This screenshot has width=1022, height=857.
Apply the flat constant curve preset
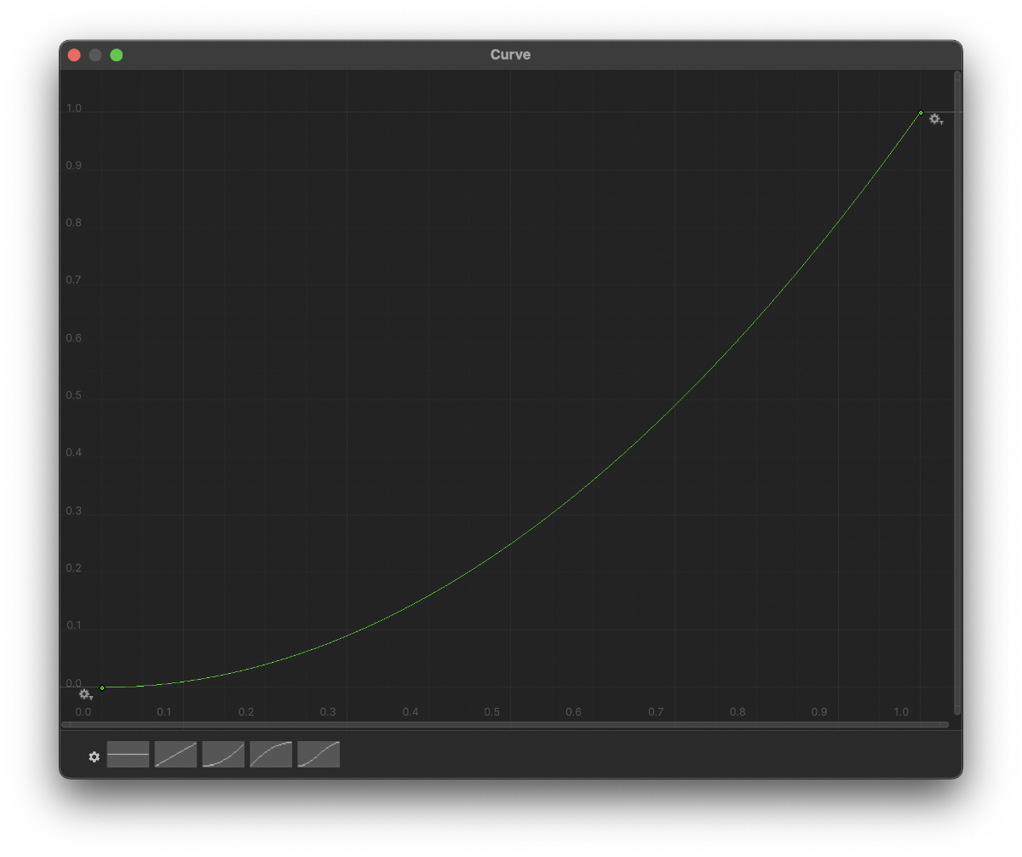[128, 755]
